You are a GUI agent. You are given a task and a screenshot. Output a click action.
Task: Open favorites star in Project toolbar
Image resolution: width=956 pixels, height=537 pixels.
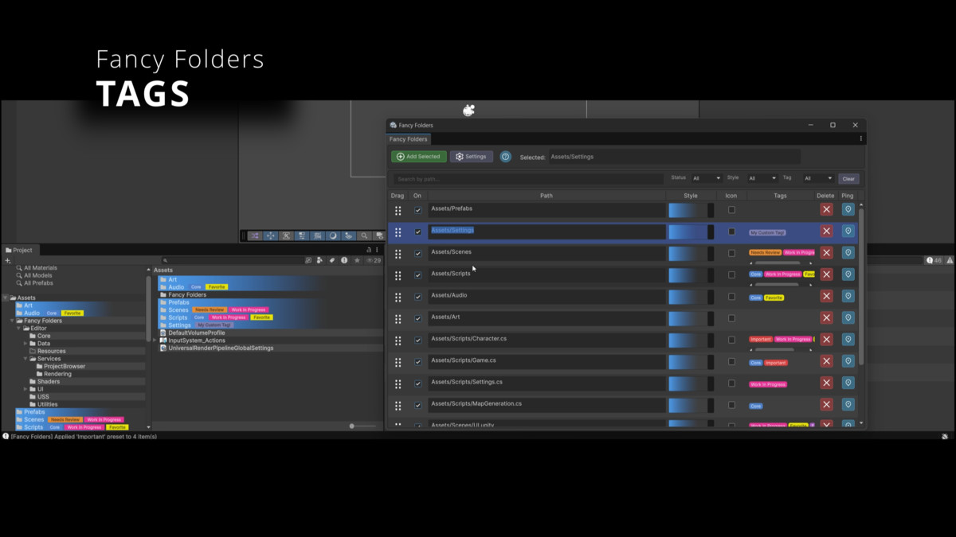pyautogui.click(x=357, y=260)
